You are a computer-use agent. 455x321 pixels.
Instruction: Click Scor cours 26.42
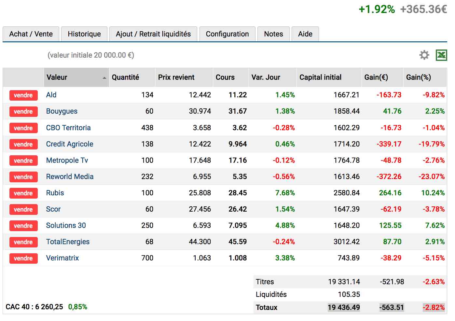[x=238, y=209]
